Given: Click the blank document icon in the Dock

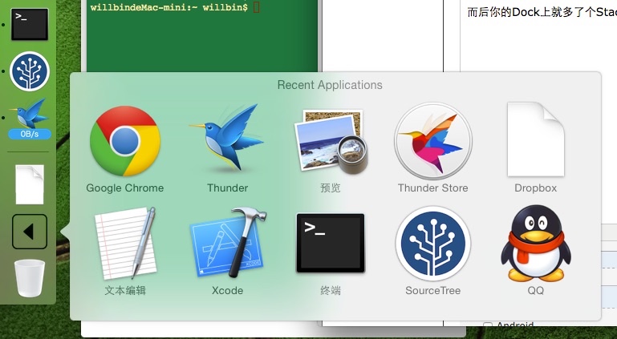Looking at the screenshot, I should coord(30,184).
